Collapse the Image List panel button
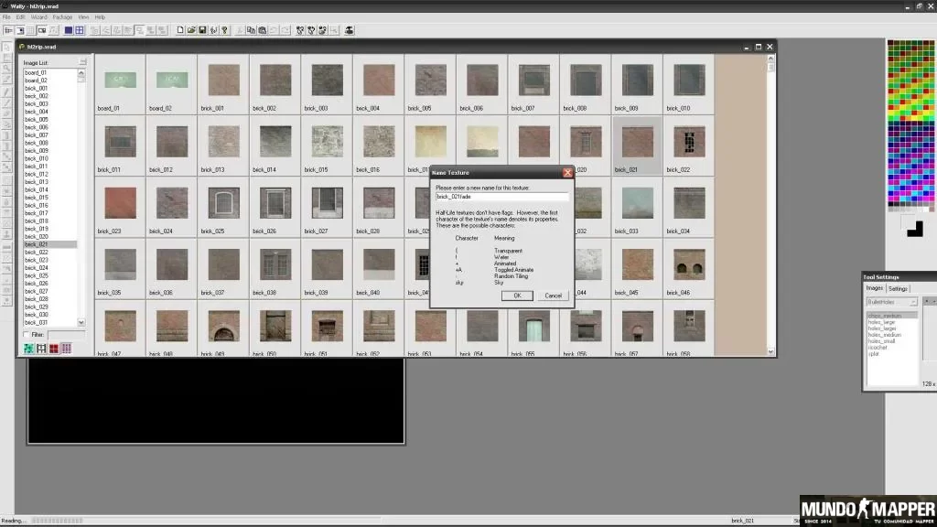Image resolution: width=937 pixels, height=527 pixels. coord(83,62)
